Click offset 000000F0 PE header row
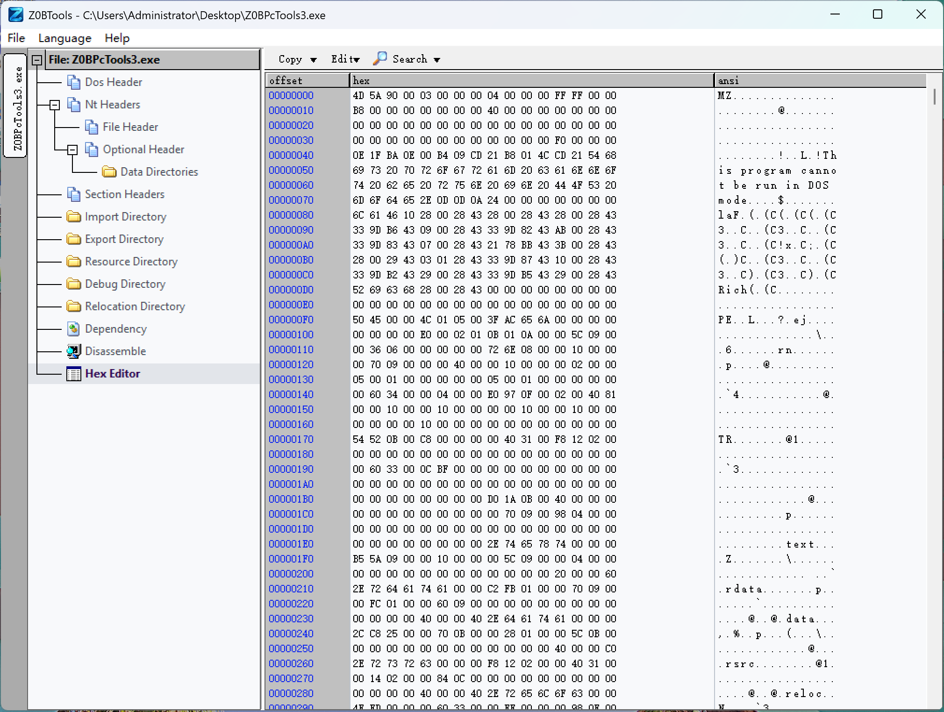The image size is (944, 712). [x=291, y=320]
